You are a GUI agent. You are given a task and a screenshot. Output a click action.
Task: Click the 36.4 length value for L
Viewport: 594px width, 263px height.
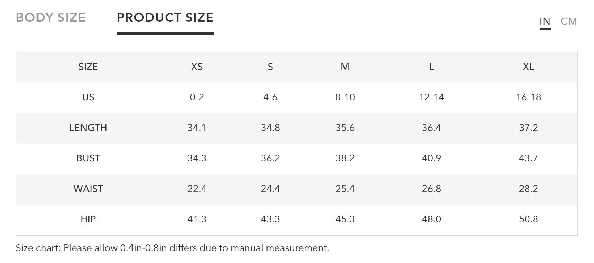pos(431,128)
